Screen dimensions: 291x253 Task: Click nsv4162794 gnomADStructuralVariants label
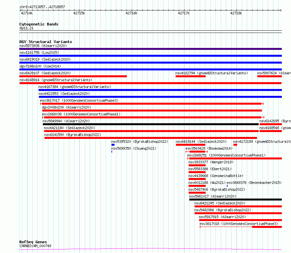[212, 73]
